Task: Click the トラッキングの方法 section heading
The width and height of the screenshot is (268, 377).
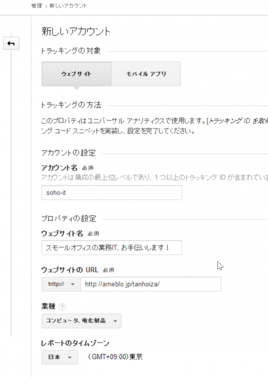Action: click(71, 105)
